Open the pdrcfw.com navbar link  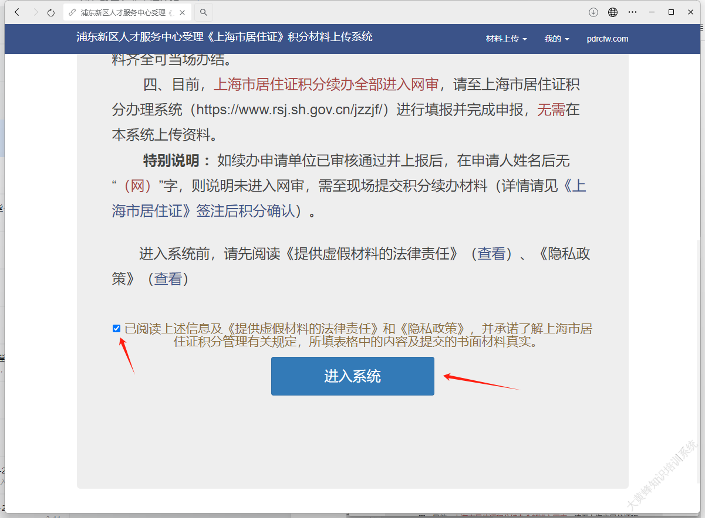coord(607,39)
